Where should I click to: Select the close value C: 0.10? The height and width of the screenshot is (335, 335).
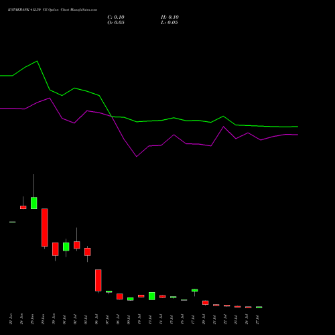(x=116, y=17)
